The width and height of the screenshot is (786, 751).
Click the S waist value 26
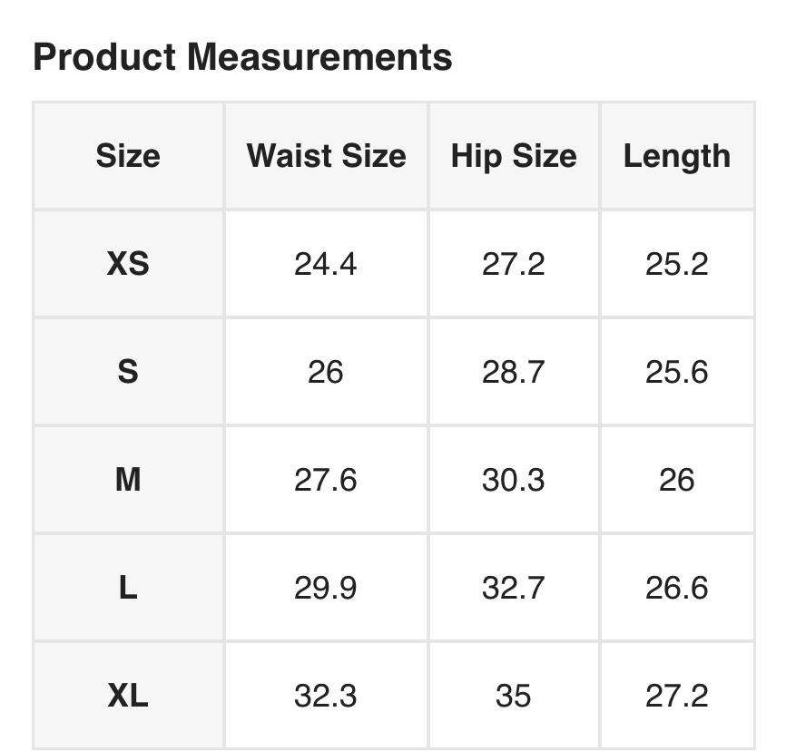pos(326,372)
